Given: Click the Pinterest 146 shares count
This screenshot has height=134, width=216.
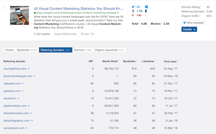Looking at the screenshot, I should (x=139, y=15).
